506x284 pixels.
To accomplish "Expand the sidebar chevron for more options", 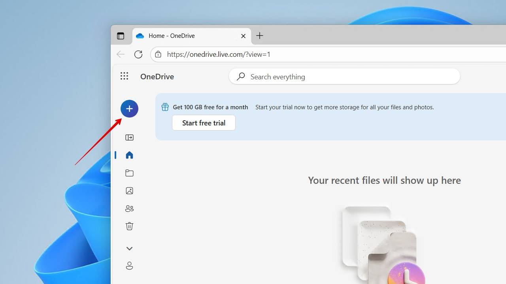I will pos(129,248).
